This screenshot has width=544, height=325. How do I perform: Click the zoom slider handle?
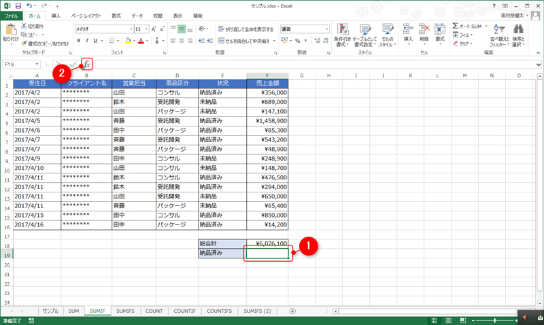tap(494, 320)
